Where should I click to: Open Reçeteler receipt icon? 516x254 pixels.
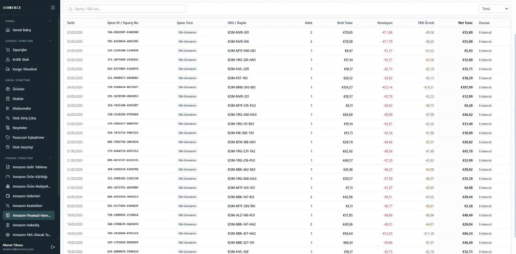(x=8, y=128)
